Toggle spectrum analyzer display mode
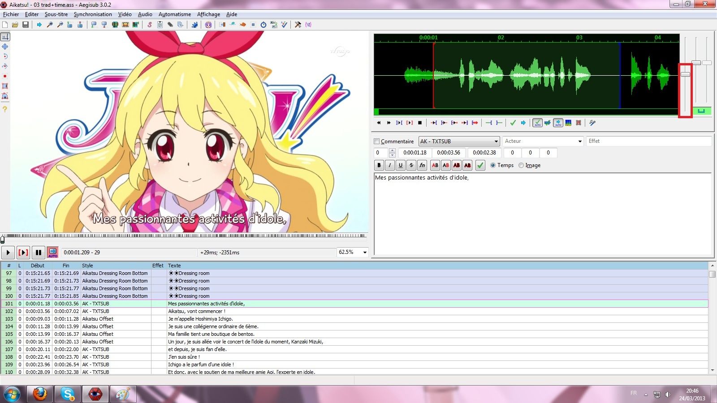This screenshot has width=717, height=403. (568, 123)
